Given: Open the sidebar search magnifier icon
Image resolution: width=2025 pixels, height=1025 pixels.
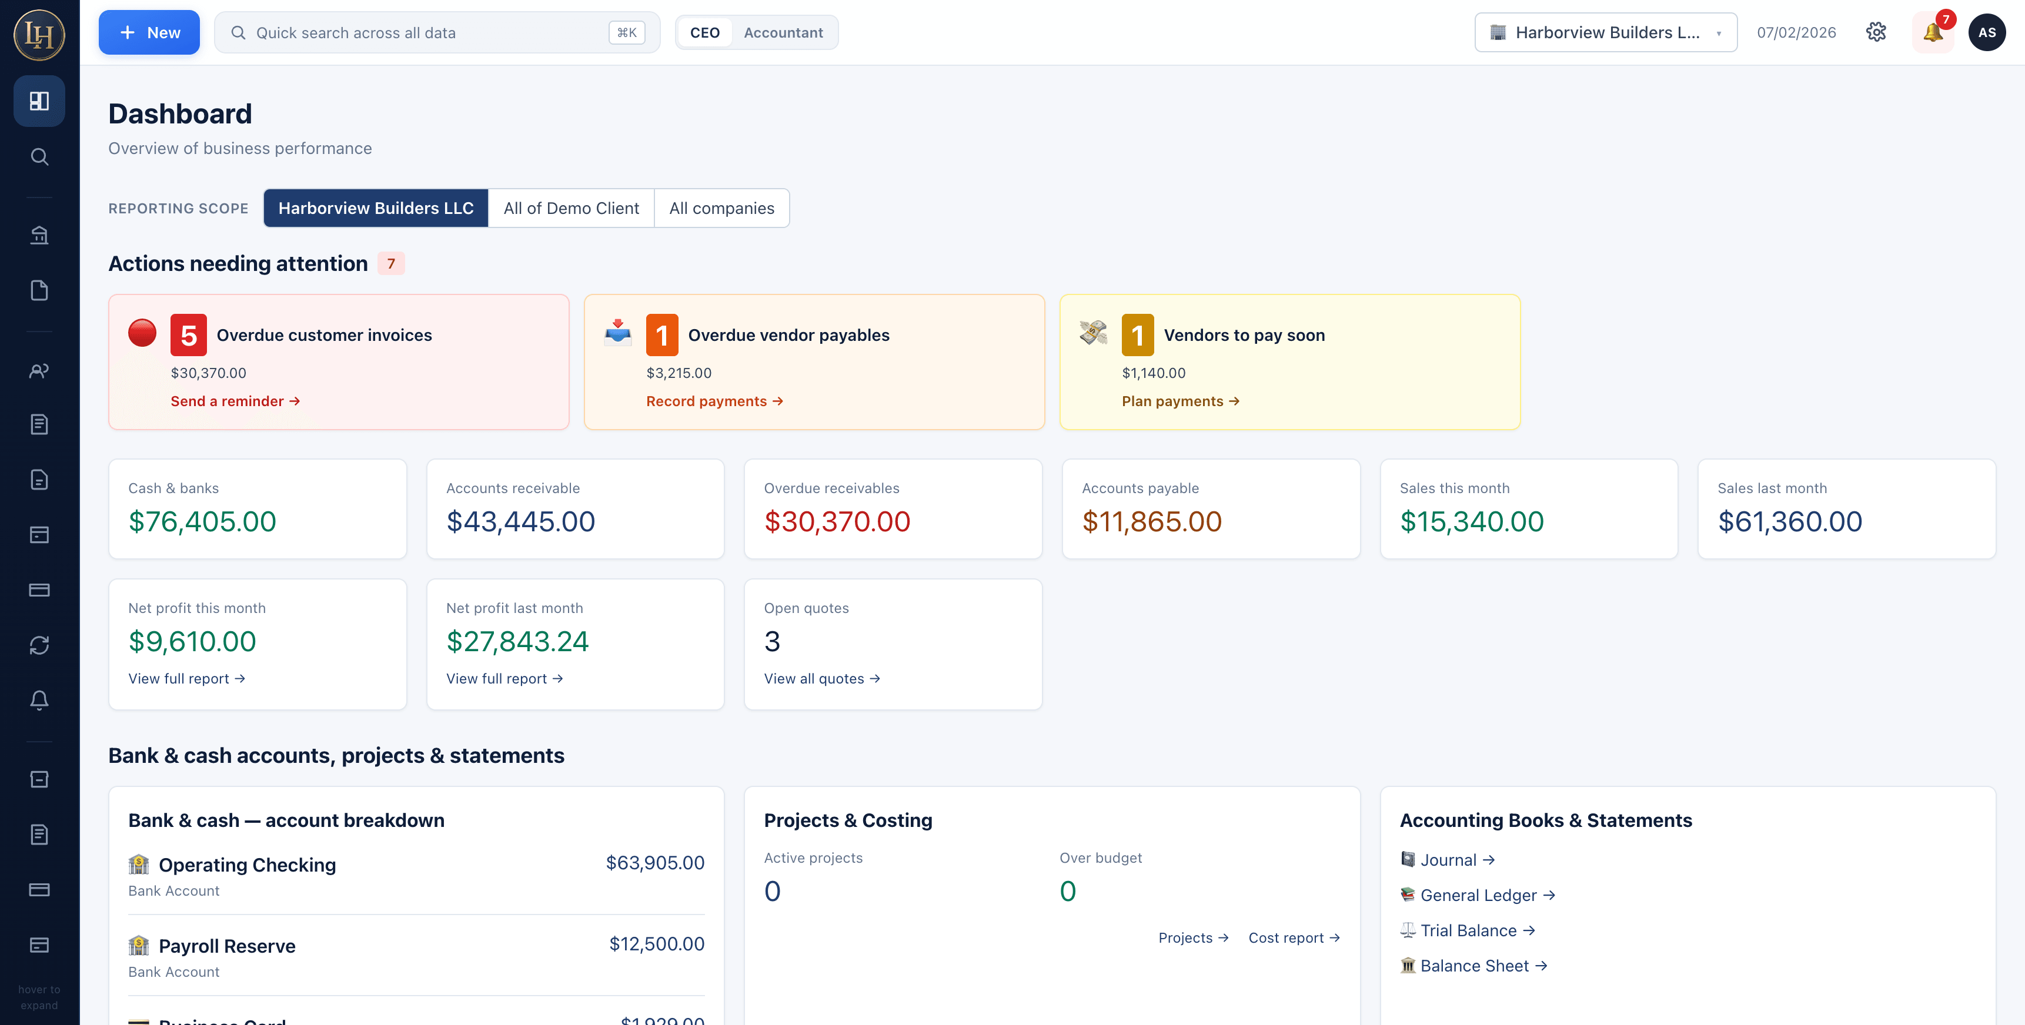Looking at the screenshot, I should click(x=39, y=156).
